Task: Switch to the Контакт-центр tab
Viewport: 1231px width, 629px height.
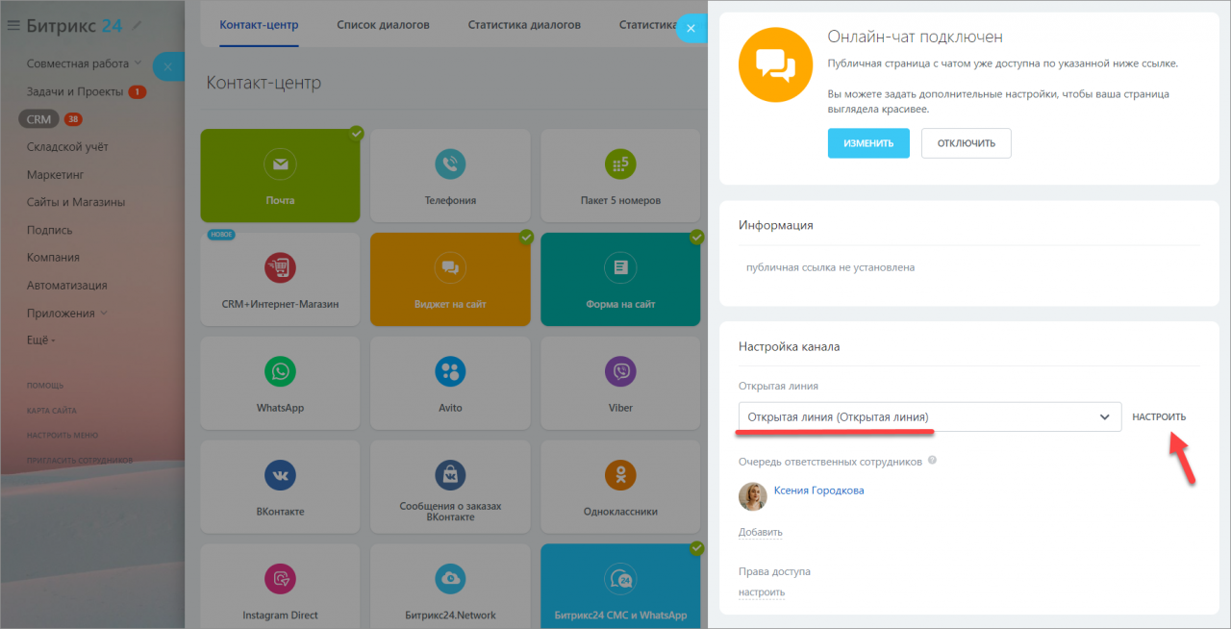Action: (259, 24)
